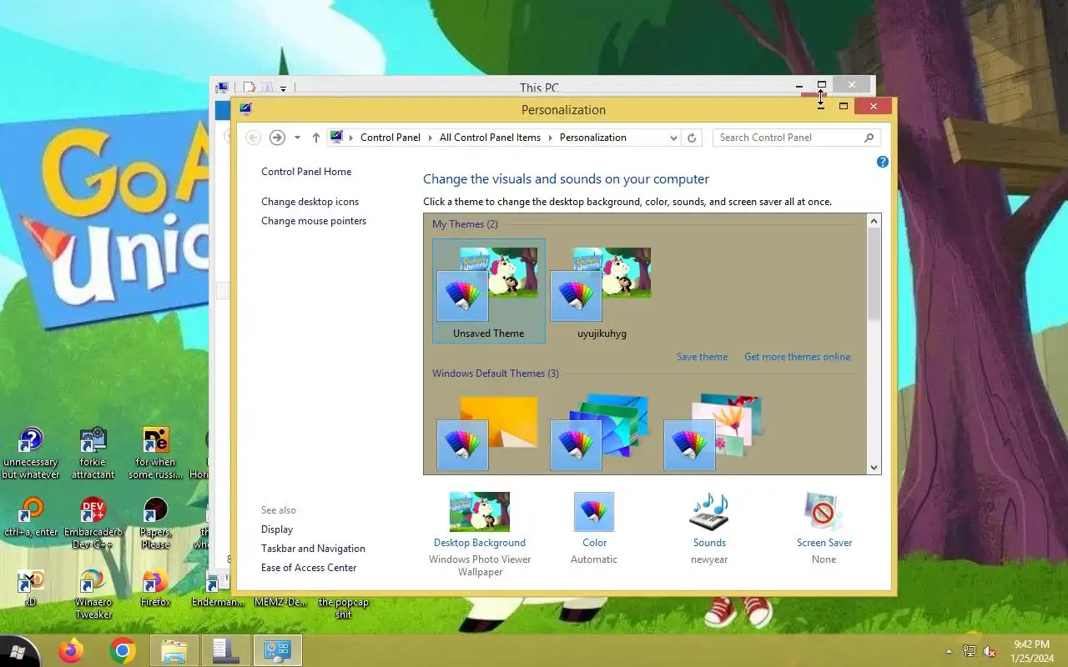This screenshot has width=1068, height=667.
Task: Open the taskbar item beside File Explorer
Action: click(x=226, y=650)
